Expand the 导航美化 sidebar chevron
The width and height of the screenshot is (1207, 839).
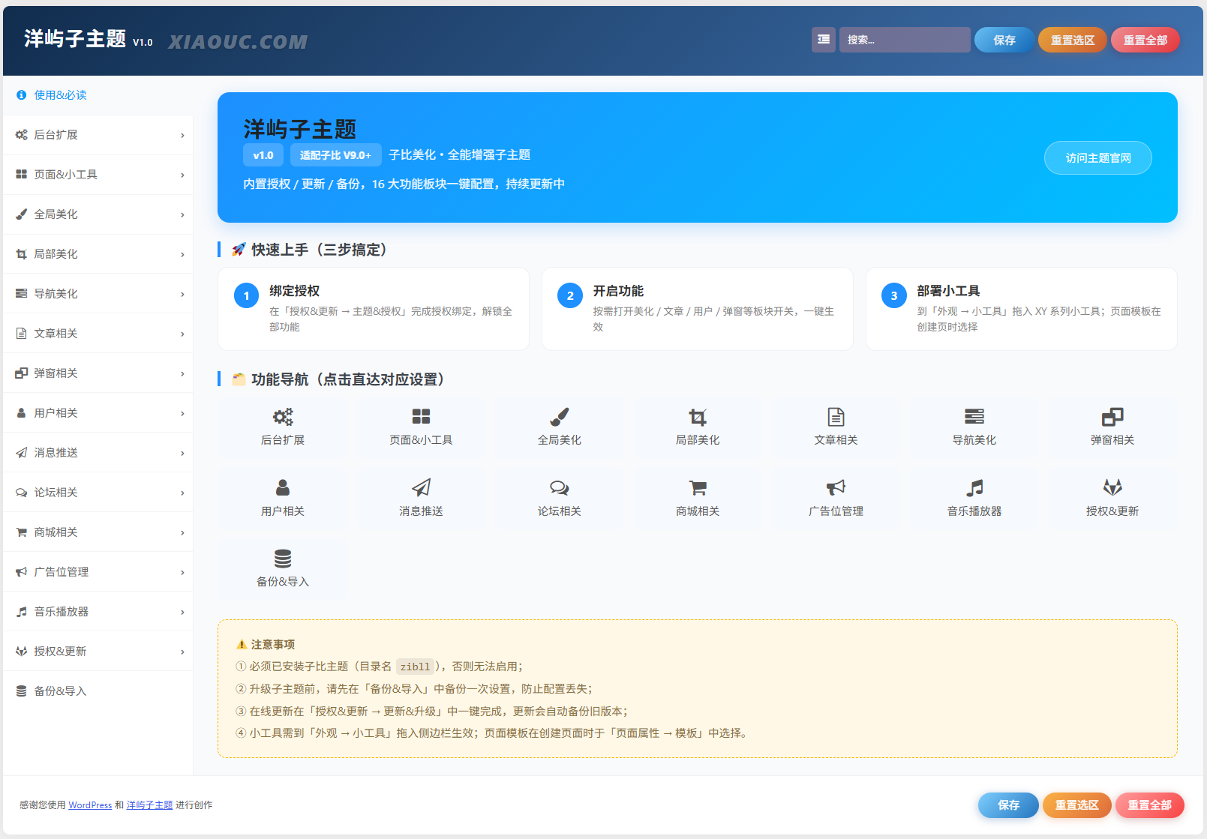click(x=182, y=295)
